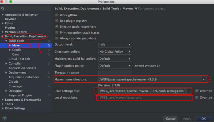This screenshot has width=214, height=122.
Task: Expand the Compiler tree node arrow
Action: point(6,63)
